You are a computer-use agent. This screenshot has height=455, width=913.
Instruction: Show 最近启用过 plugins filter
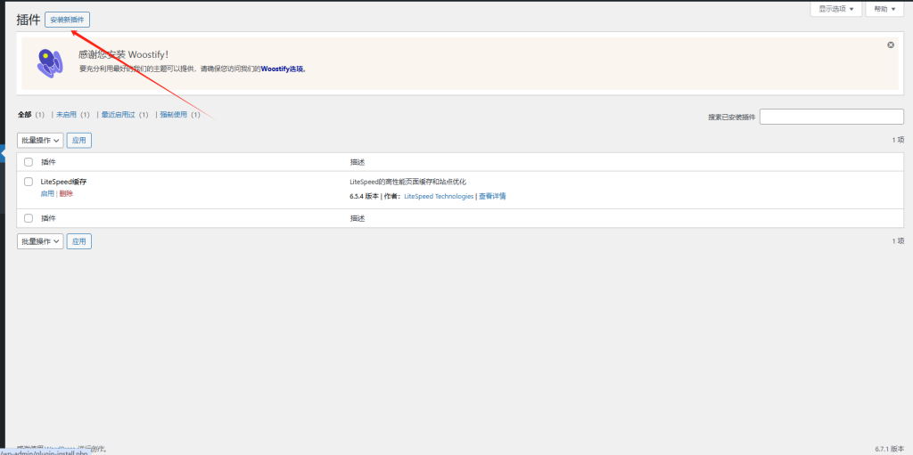pyautogui.click(x=118, y=115)
